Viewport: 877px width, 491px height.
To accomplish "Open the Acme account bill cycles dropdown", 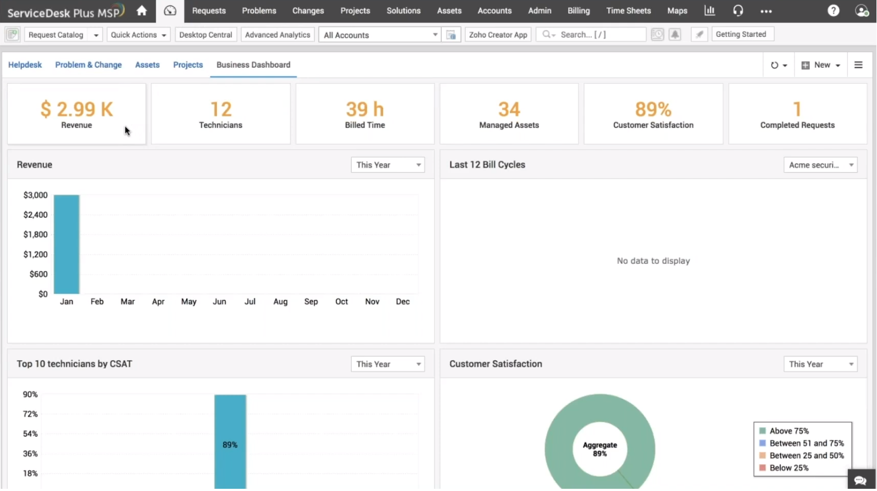I will pyautogui.click(x=820, y=165).
